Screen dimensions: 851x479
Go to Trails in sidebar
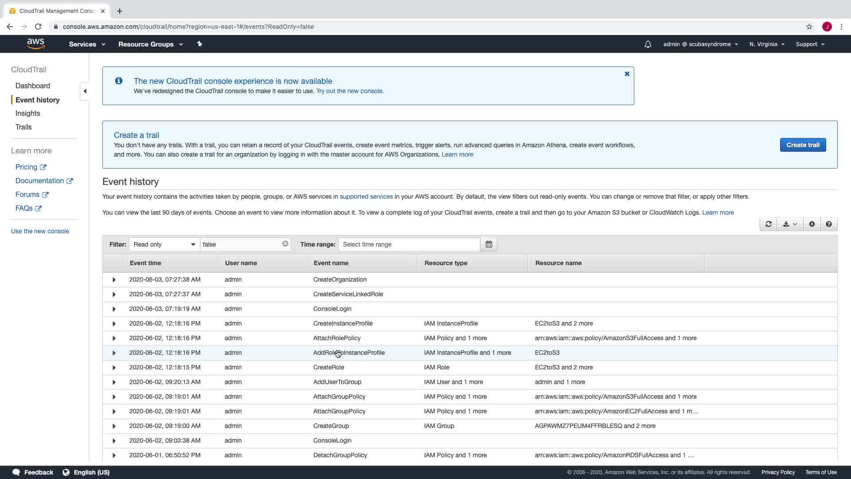[x=23, y=127]
